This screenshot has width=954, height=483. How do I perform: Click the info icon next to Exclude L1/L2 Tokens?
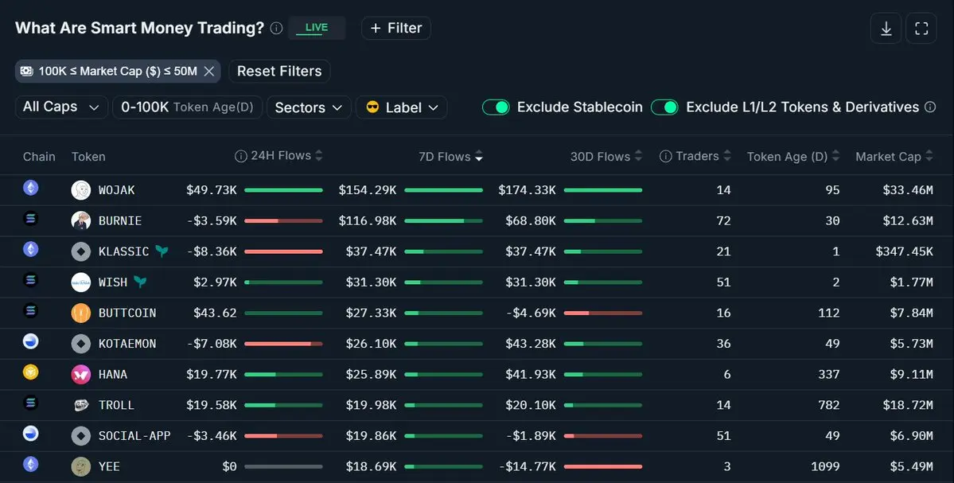tap(929, 107)
